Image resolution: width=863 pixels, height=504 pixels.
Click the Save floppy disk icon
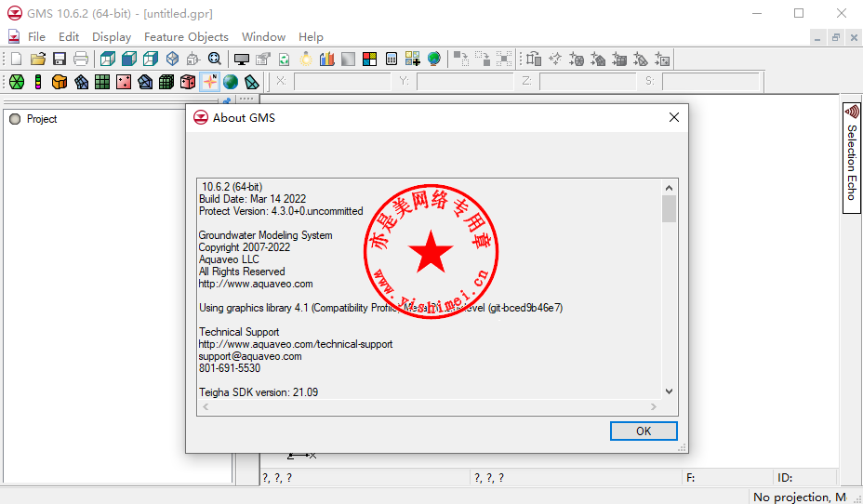pyautogui.click(x=60, y=59)
